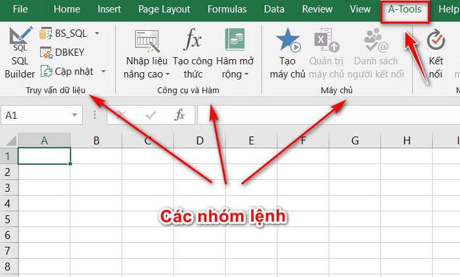Select column H header
This screenshot has height=277, width=460.
coord(407,140)
